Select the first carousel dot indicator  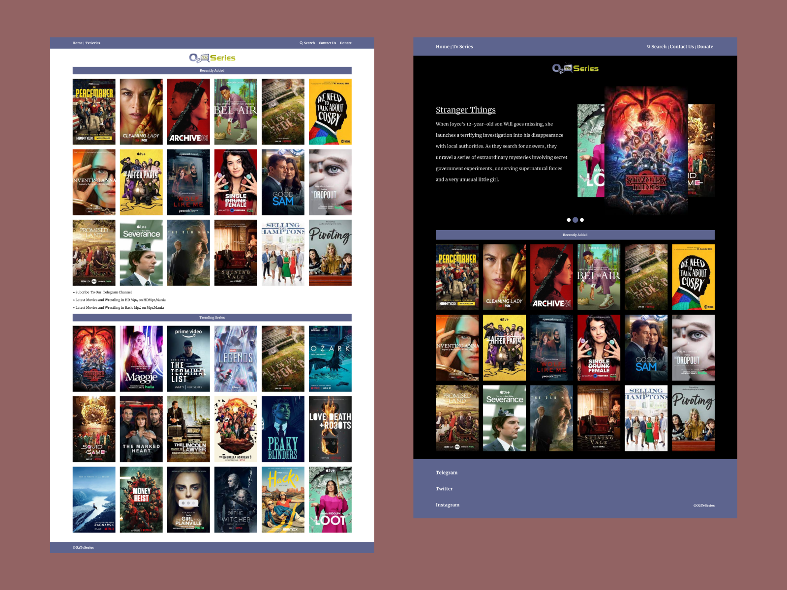coord(569,220)
